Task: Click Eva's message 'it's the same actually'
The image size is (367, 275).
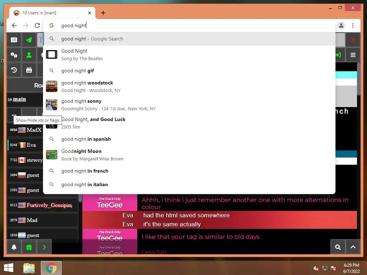Action: [172, 224]
